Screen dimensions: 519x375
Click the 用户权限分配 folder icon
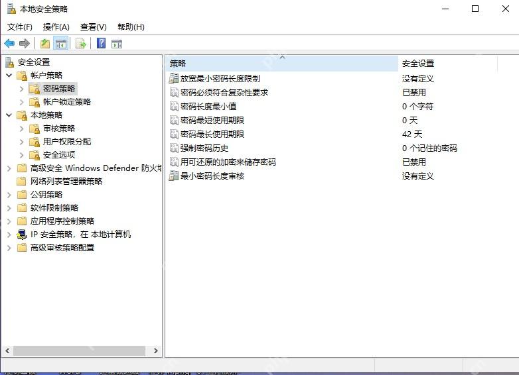click(x=35, y=141)
